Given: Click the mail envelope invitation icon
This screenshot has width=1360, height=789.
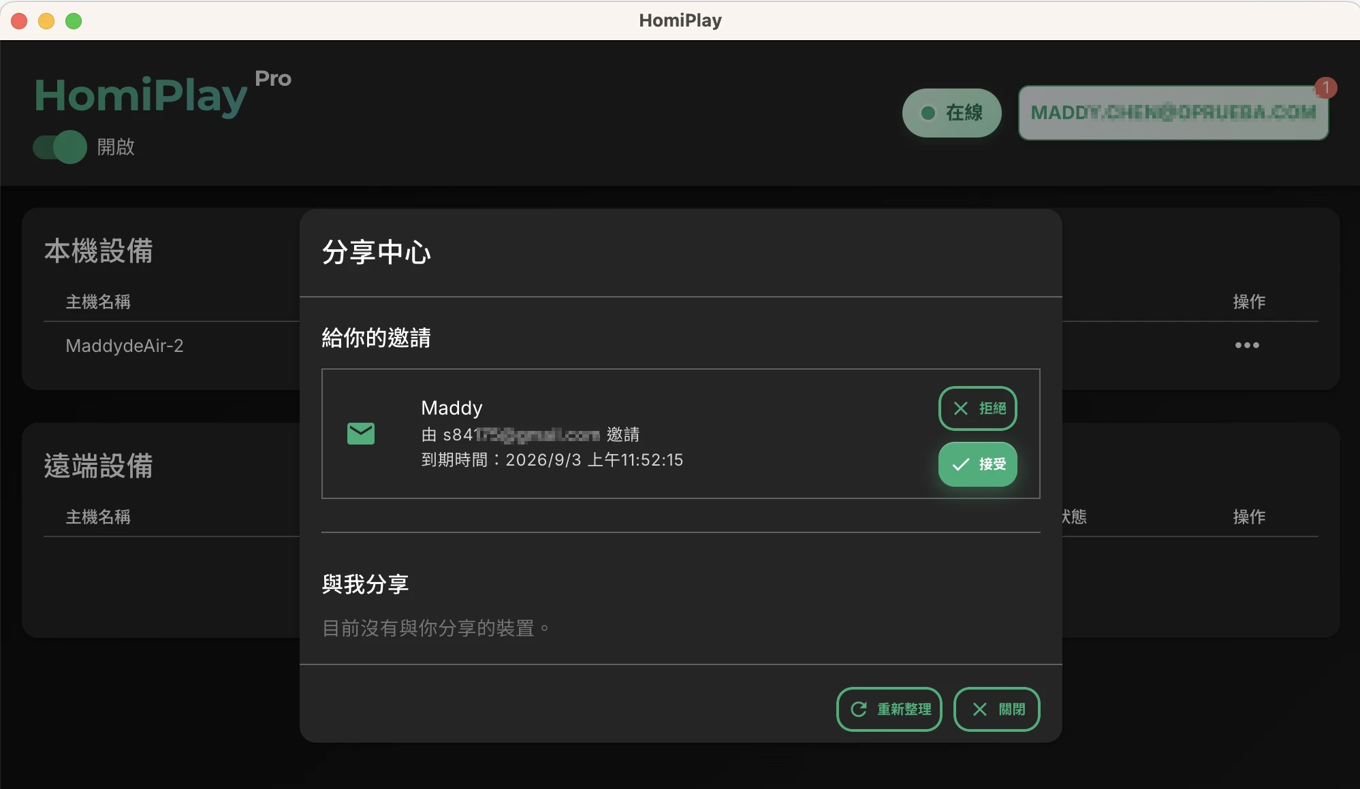Looking at the screenshot, I should 361,434.
